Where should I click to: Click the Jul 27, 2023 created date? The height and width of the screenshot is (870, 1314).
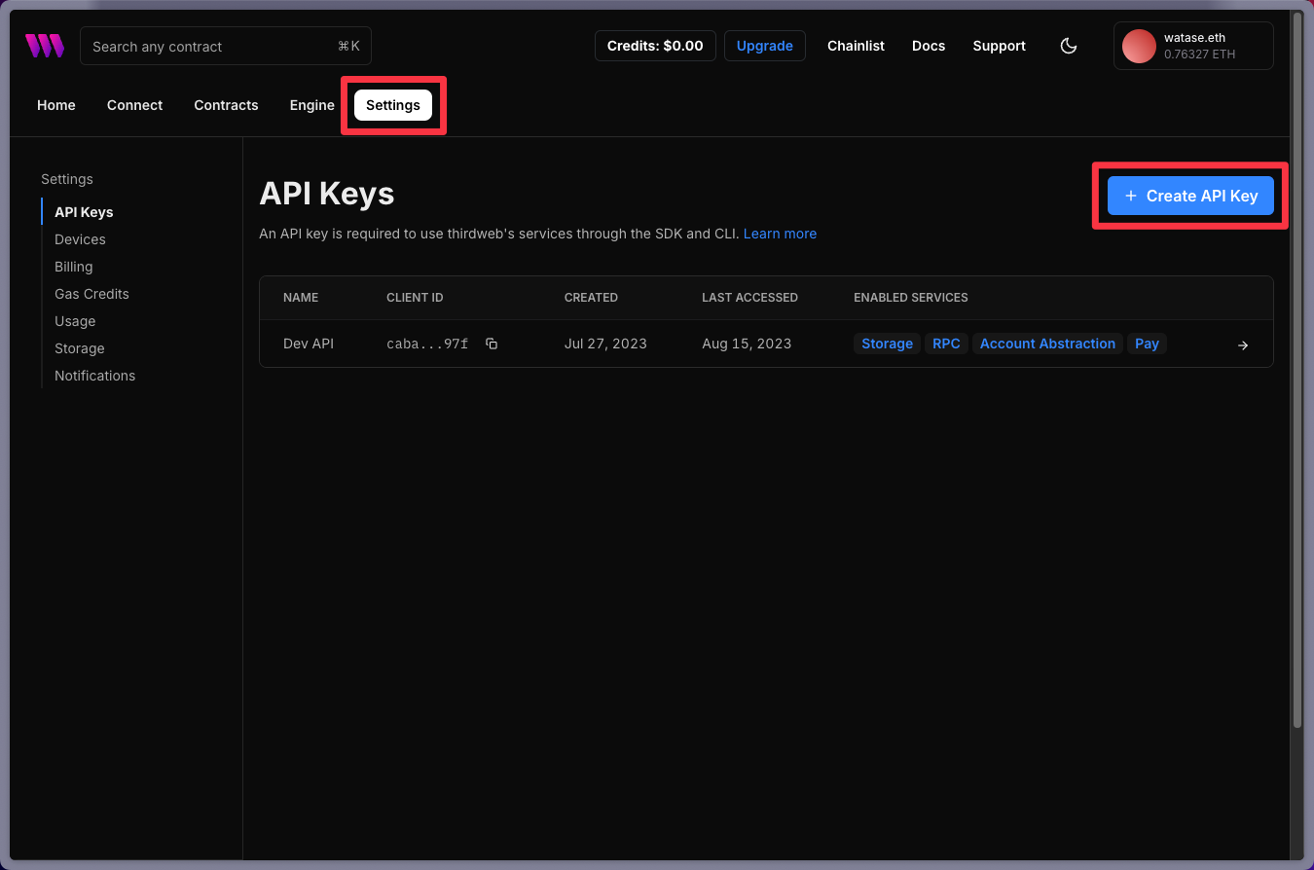pyautogui.click(x=605, y=344)
